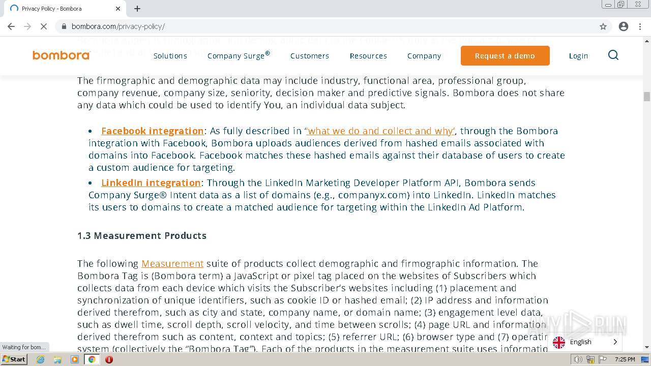The height and width of the screenshot is (366, 651).
Task: Go back with the browser back arrow
Action: click(11, 26)
